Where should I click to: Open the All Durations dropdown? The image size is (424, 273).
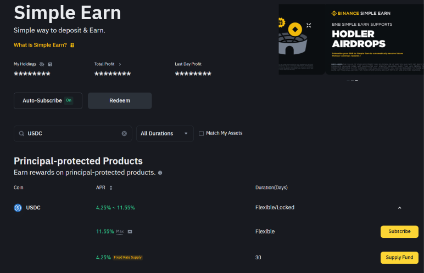[x=165, y=133]
